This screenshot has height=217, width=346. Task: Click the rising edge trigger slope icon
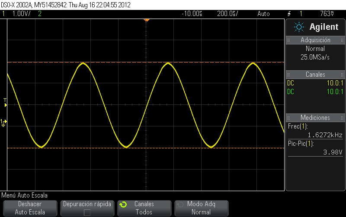pos(289,14)
